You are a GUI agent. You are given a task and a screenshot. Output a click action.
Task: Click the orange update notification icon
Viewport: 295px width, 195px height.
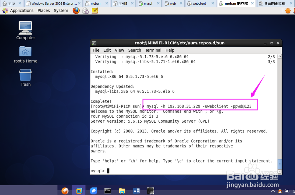(x=288, y=11)
